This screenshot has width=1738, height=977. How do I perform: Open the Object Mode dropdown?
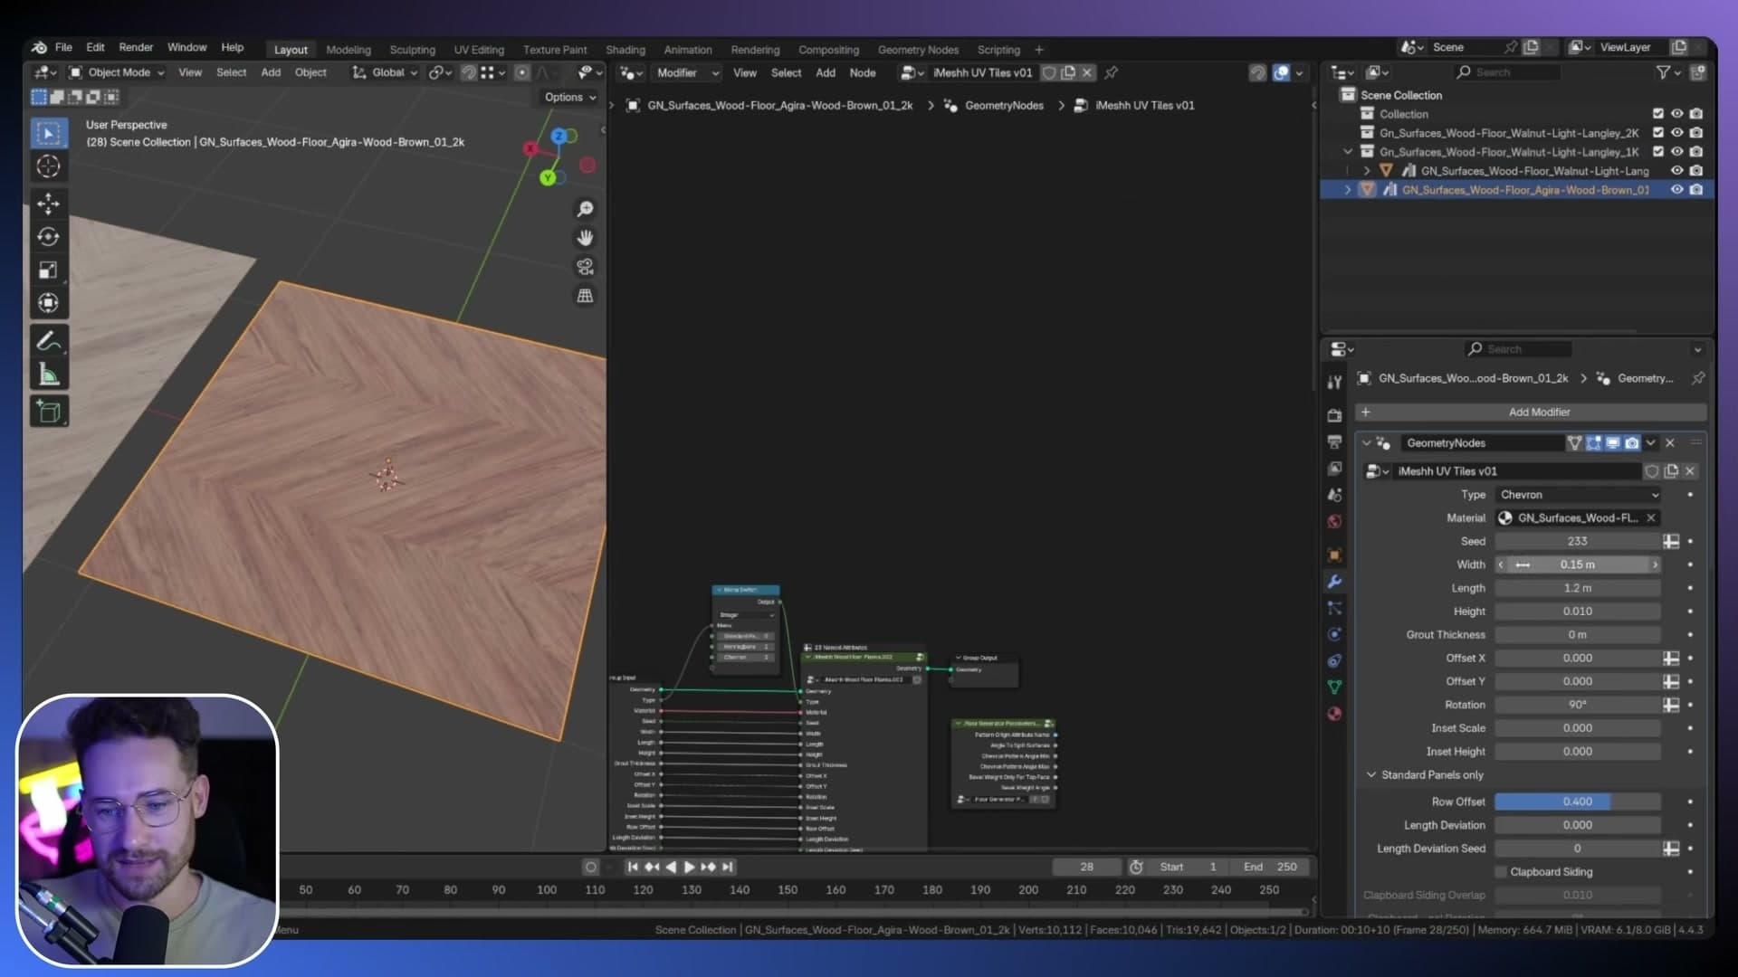(x=117, y=72)
